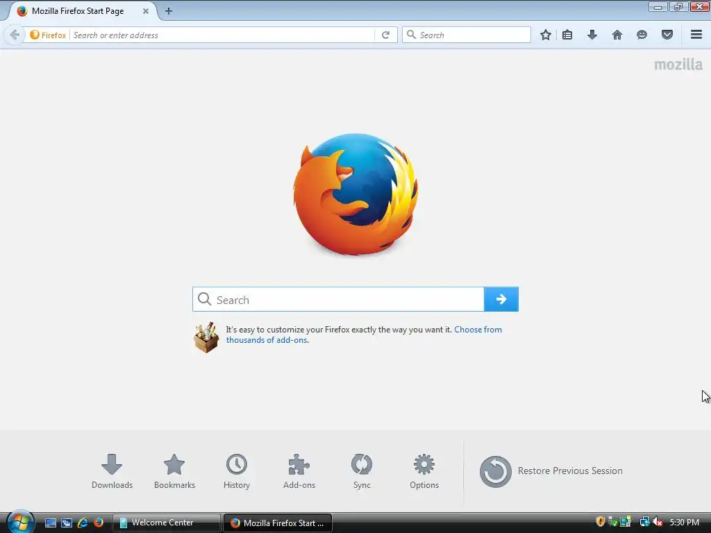711x533 pixels.
Task: Focus the main page Search field
Action: click(338, 299)
